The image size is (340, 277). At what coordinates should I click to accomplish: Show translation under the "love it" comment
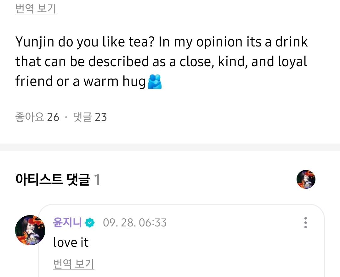pyautogui.click(x=73, y=264)
